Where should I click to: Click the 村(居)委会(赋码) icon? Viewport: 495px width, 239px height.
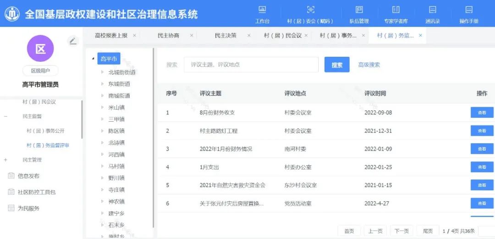pos(310,10)
